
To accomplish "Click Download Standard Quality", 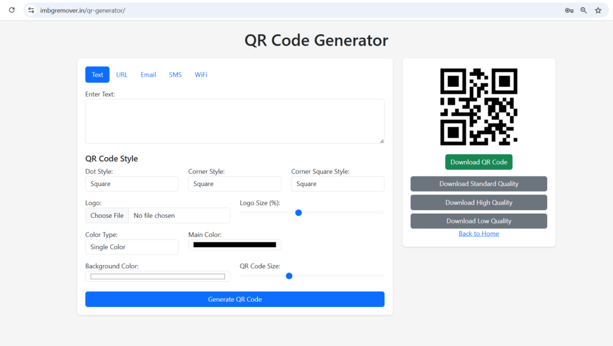I will click(479, 184).
